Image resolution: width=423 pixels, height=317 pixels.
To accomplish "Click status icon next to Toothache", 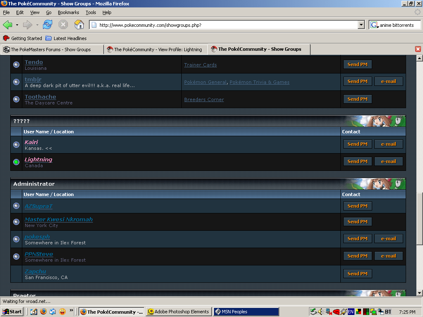I will [x=16, y=99].
